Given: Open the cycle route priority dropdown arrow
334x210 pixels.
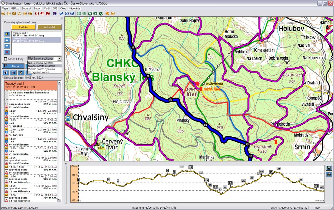Looking at the screenshot, I should 59,59.
